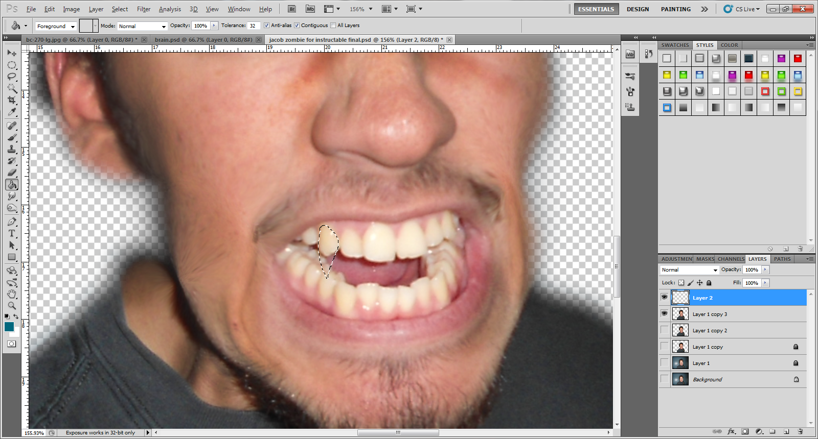Switch to the Channels tab

click(731, 259)
